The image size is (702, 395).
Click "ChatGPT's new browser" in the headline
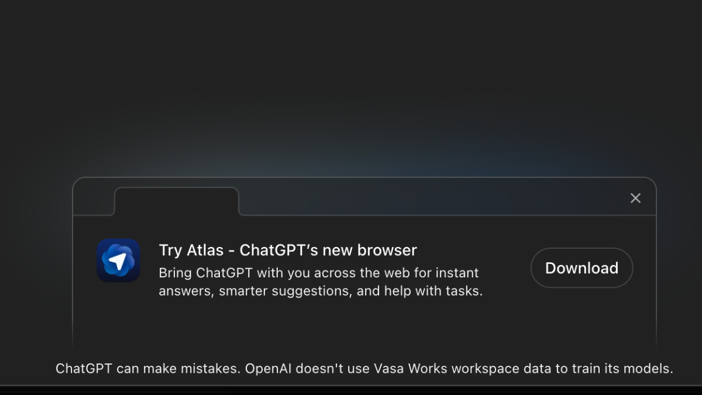point(328,250)
